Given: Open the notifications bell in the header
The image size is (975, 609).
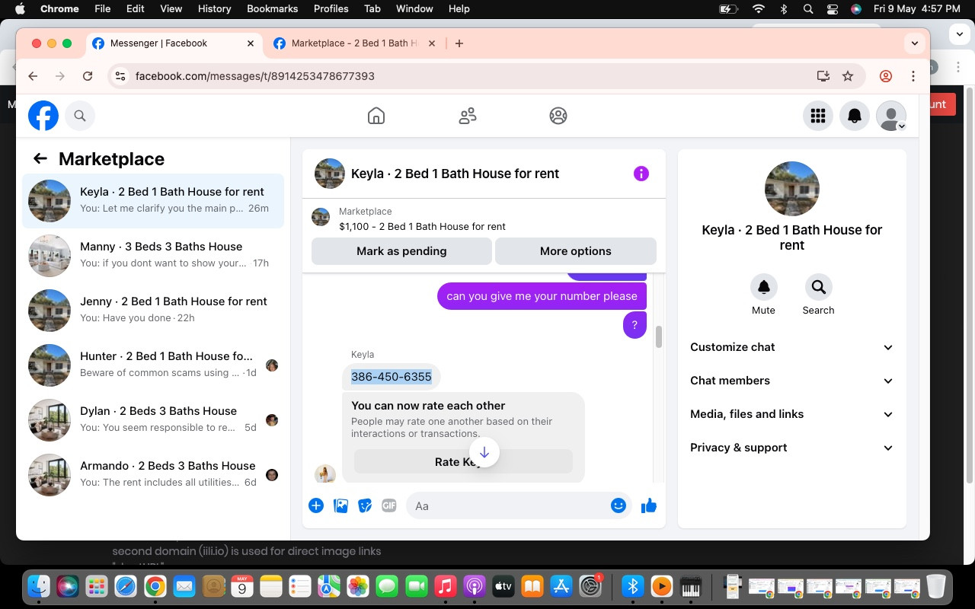Looking at the screenshot, I should (855, 116).
